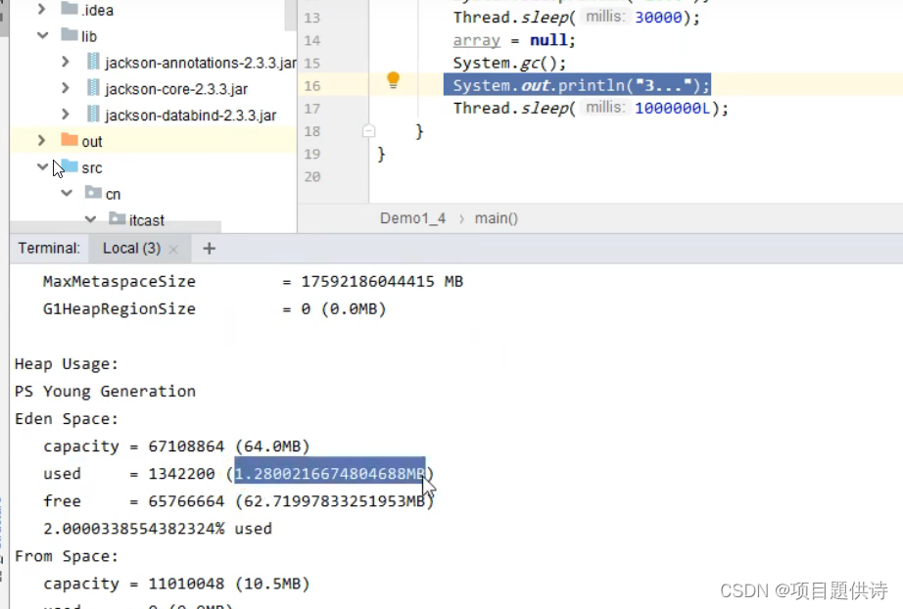This screenshot has width=903, height=609.
Task: Click the blue src folder icon
Action: click(70, 166)
